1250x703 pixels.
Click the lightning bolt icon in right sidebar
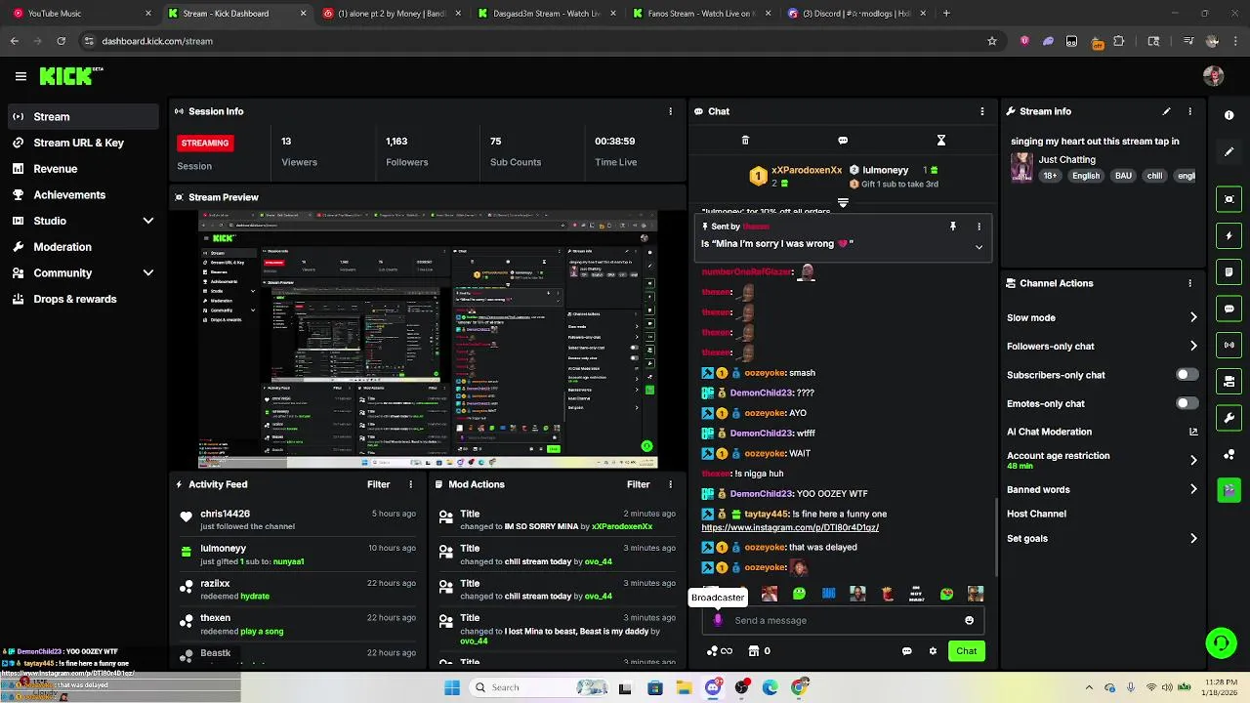tap(1229, 235)
